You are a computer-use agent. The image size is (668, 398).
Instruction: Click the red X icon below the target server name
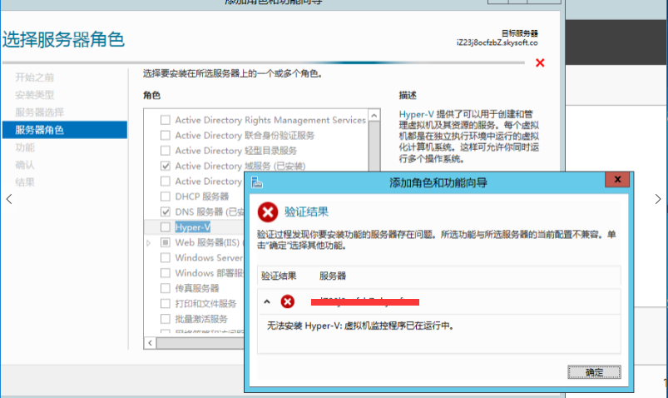click(x=540, y=63)
